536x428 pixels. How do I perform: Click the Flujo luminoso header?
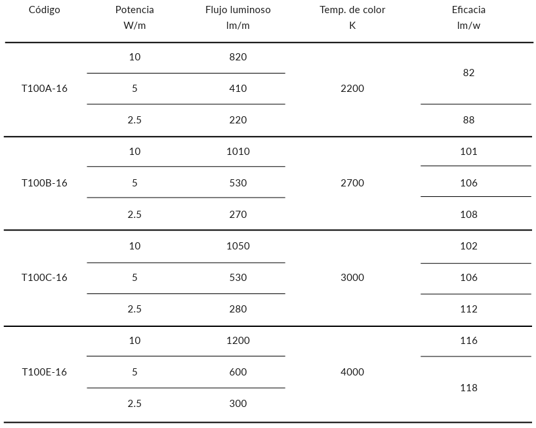pos(237,10)
